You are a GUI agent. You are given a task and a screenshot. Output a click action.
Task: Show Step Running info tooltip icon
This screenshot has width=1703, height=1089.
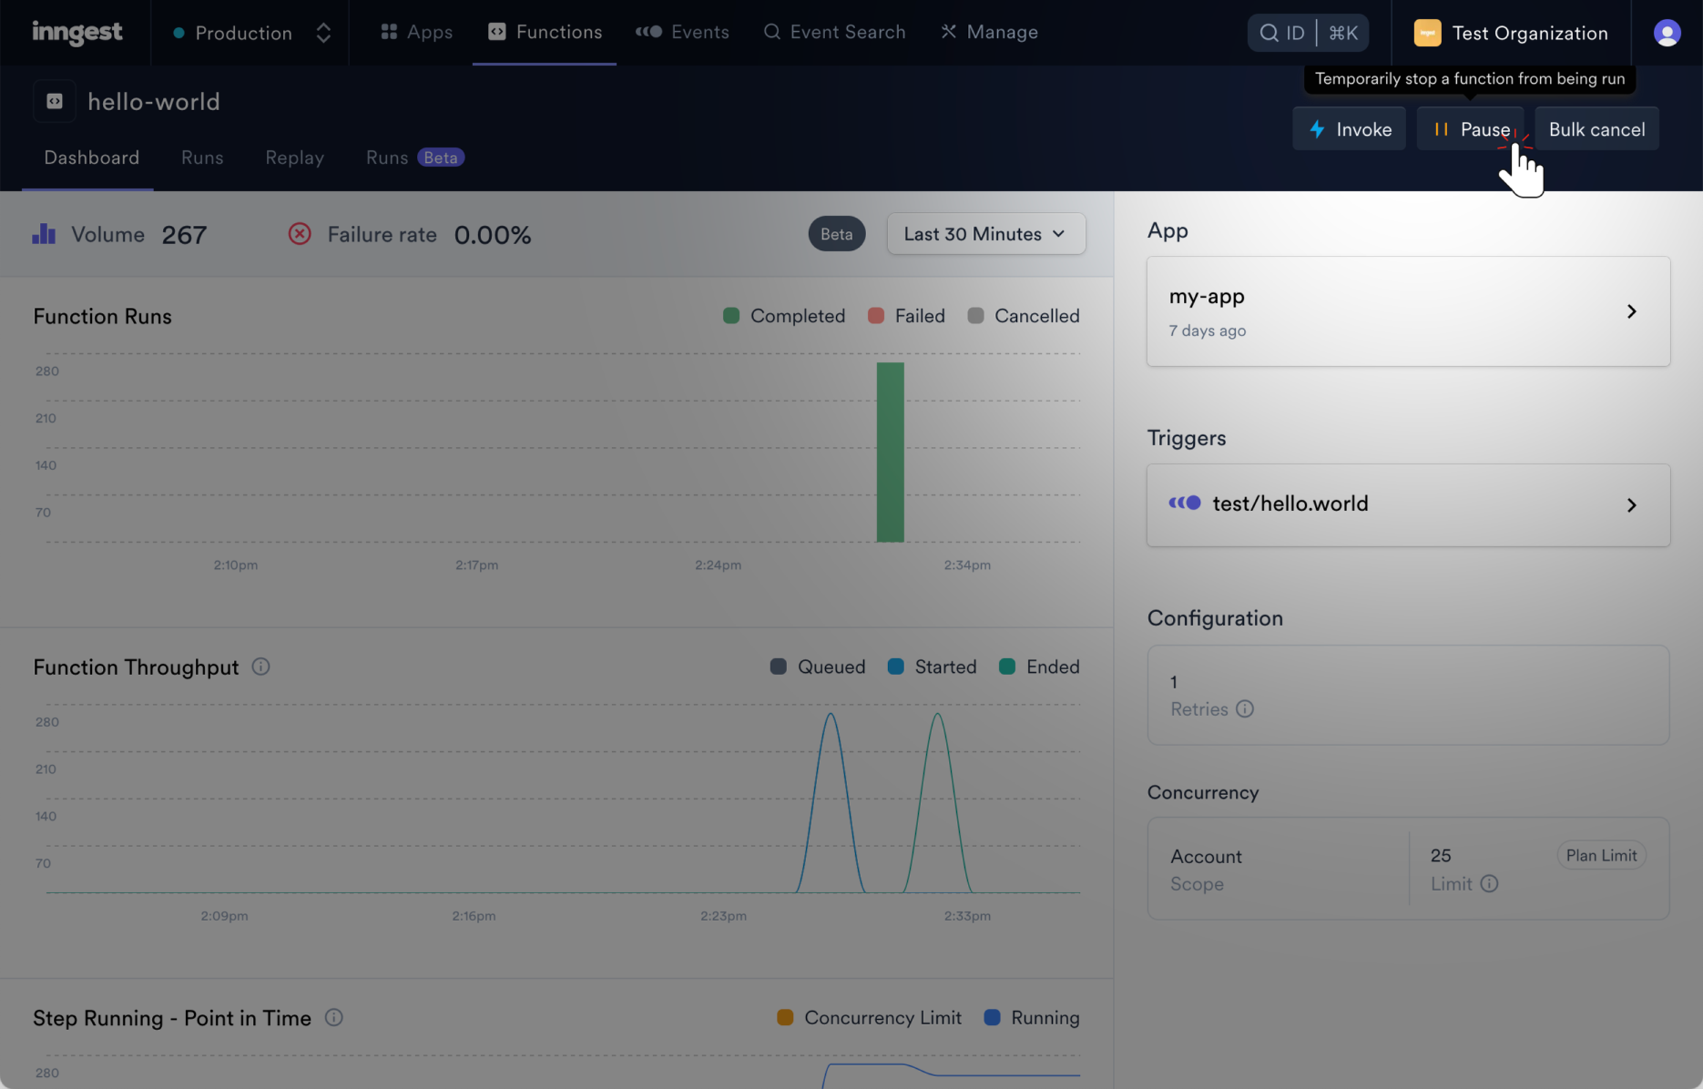point(334,1017)
